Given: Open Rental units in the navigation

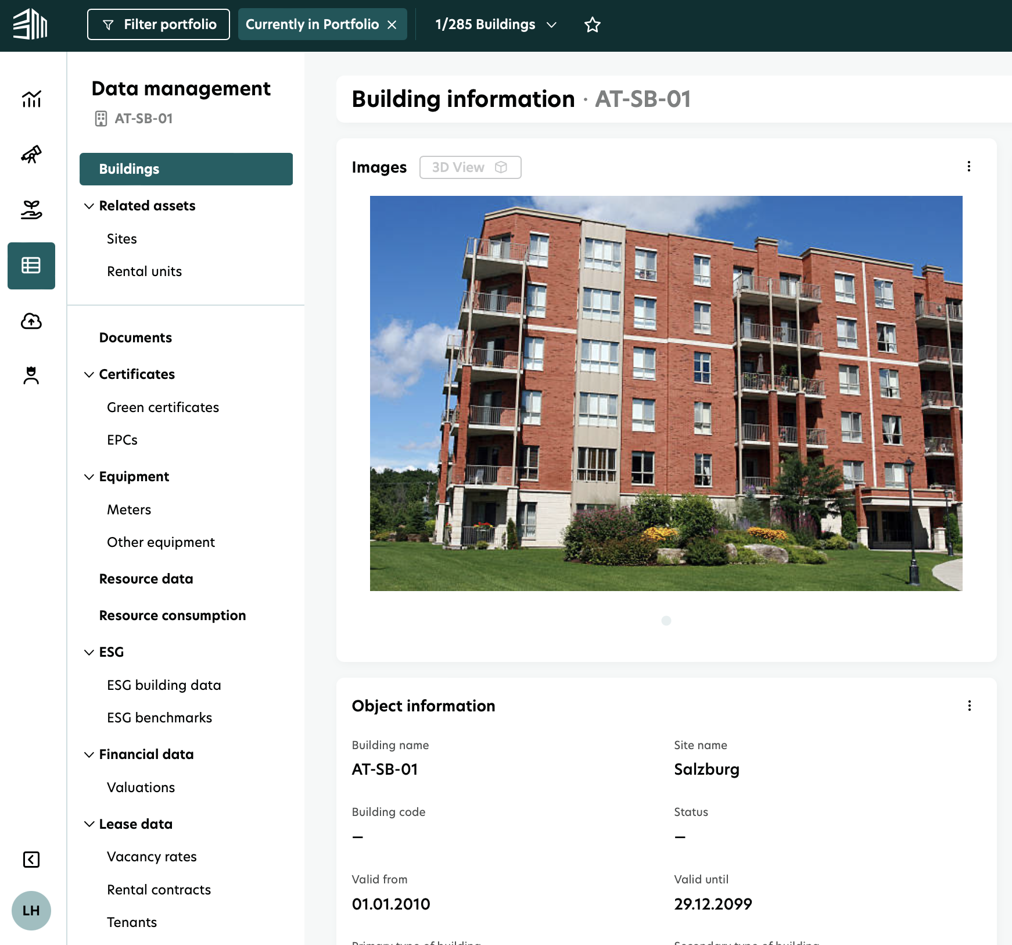Looking at the screenshot, I should tap(145, 271).
